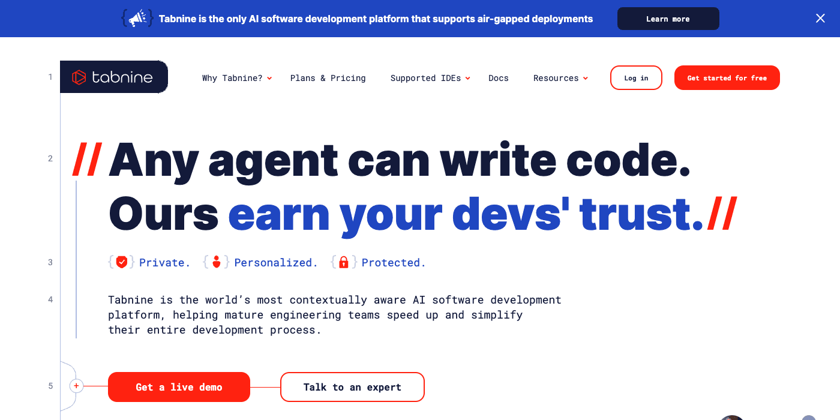Image resolution: width=840 pixels, height=420 pixels.
Task: Click the Protected. feature text
Action: click(x=394, y=263)
